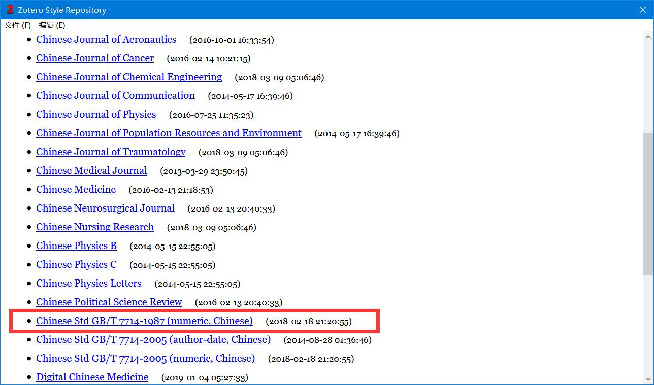Install GB/T 7714-2005 numeric Chinese style
The height and width of the screenshot is (385, 654).
coord(145,359)
